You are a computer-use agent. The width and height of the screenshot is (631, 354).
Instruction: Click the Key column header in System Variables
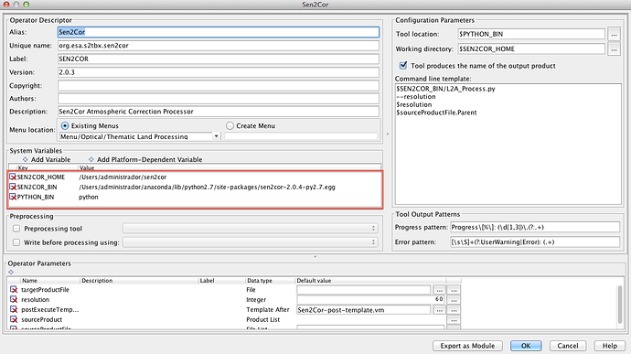tap(47, 168)
